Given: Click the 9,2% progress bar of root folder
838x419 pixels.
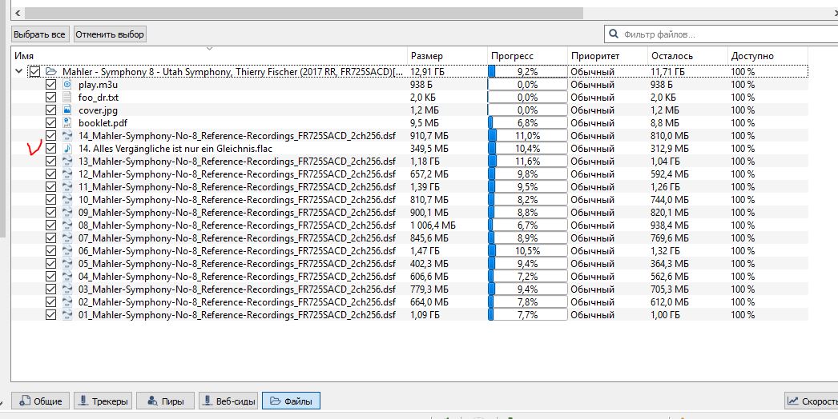Looking at the screenshot, I should click(527, 71).
